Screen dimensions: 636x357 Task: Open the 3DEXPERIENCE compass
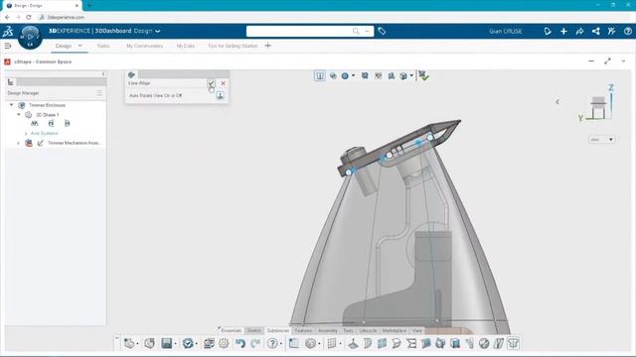point(30,37)
